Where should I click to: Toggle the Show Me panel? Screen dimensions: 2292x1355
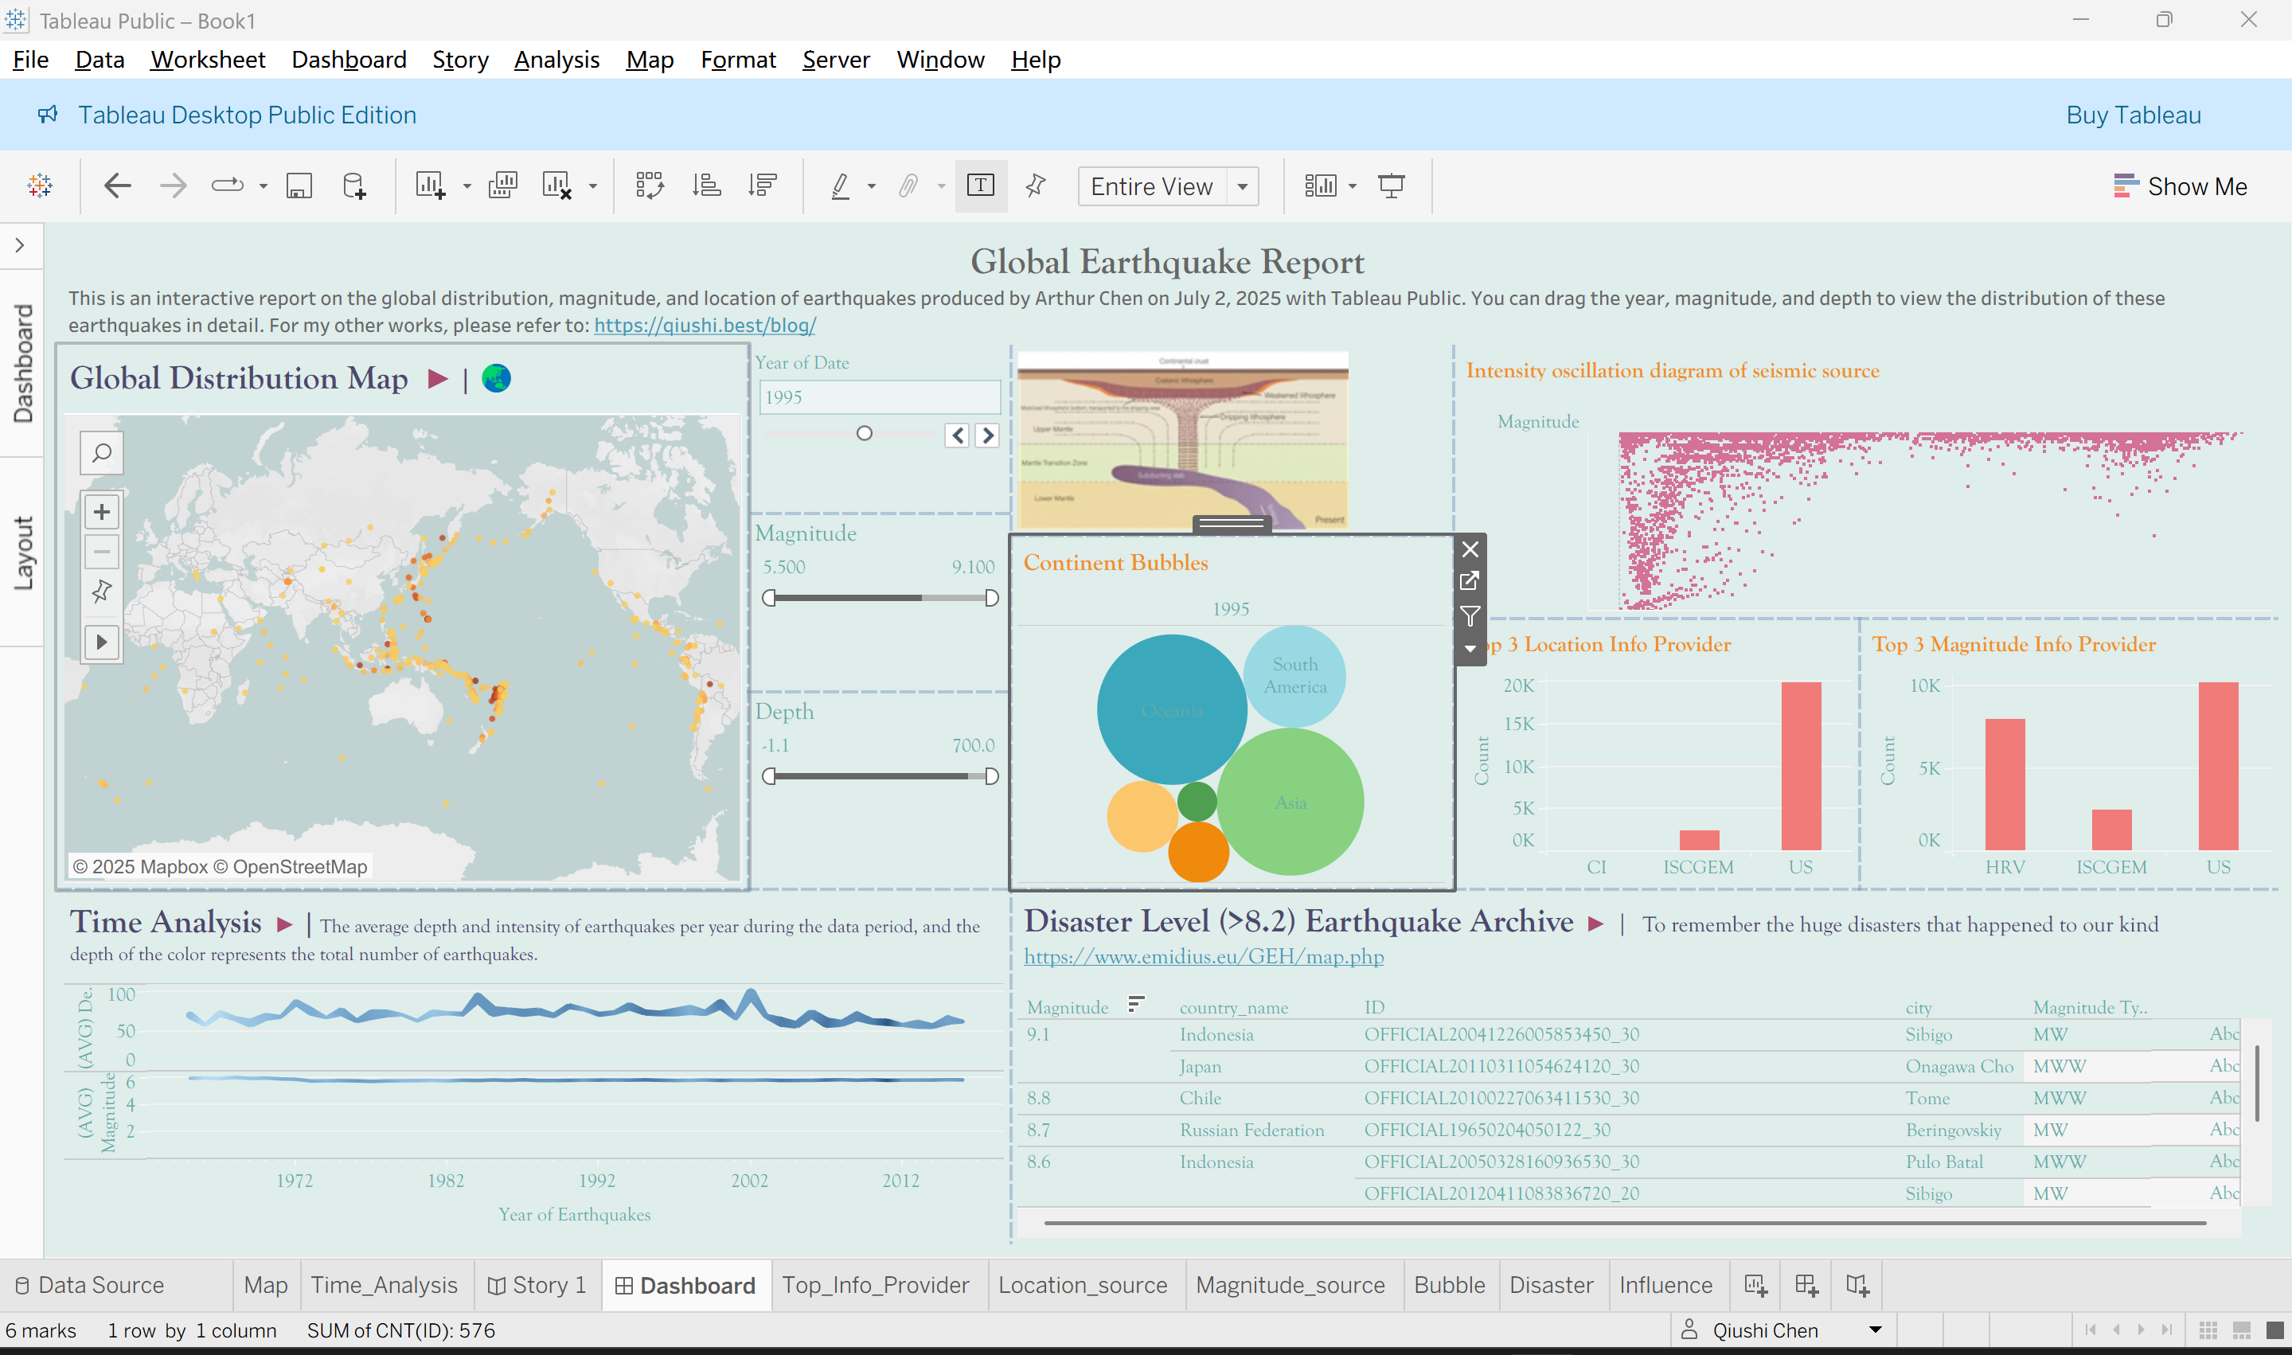(x=2180, y=186)
